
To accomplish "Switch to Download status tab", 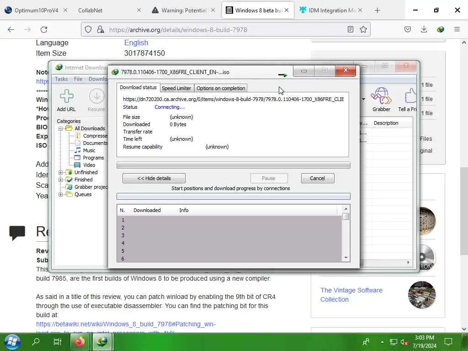I will point(138,87).
